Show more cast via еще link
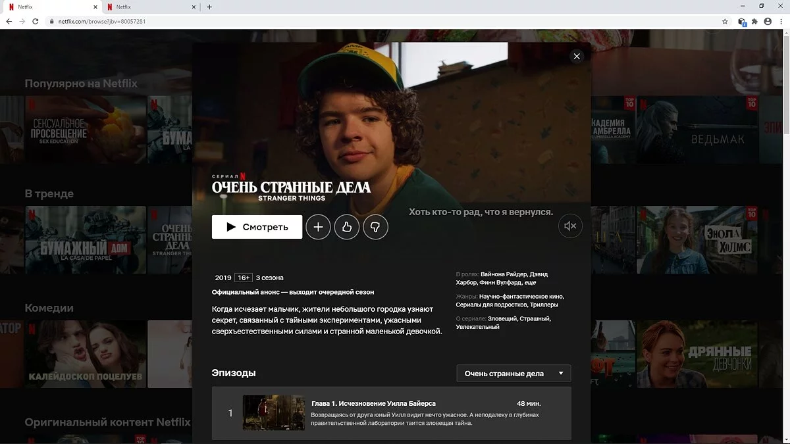The height and width of the screenshot is (444, 790). point(530,282)
